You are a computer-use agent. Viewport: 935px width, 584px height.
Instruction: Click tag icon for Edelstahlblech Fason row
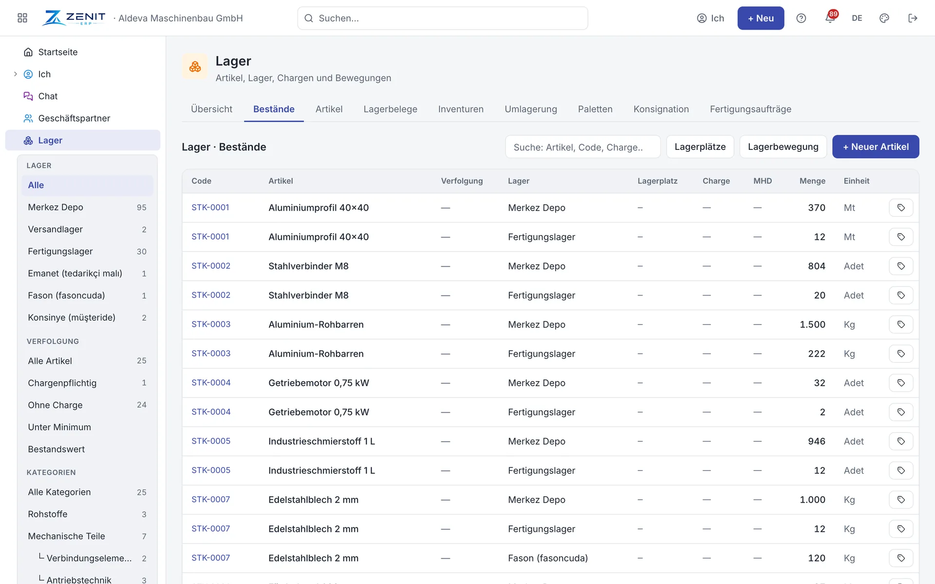pyautogui.click(x=901, y=558)
